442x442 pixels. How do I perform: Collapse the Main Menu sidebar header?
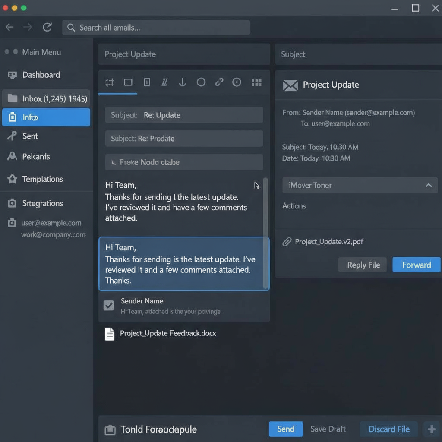click(x=41, y=52)
